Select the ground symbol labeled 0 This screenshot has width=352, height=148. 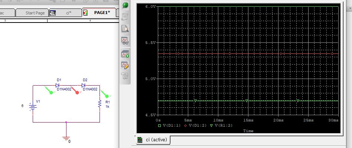66,138
